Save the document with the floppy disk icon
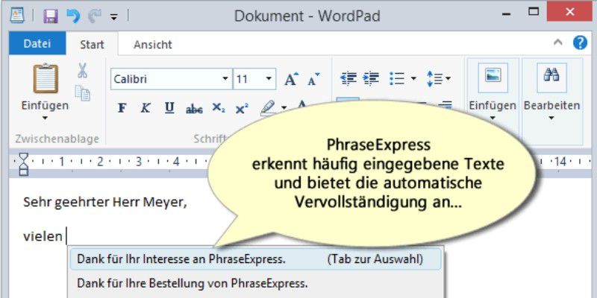The width and height of the screenshot is (597, 298). pyautogui.click(x=50, y=16)
